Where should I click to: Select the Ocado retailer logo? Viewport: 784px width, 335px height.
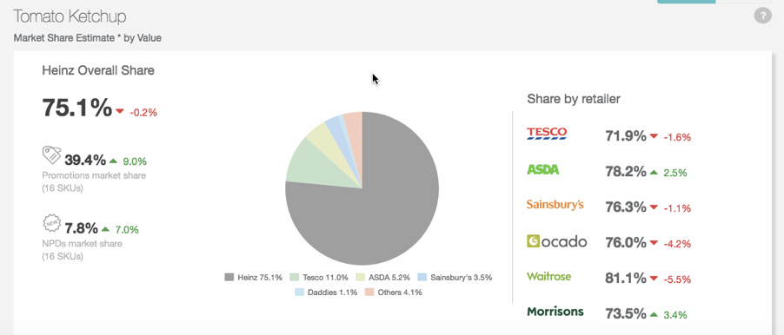(556, 241)
